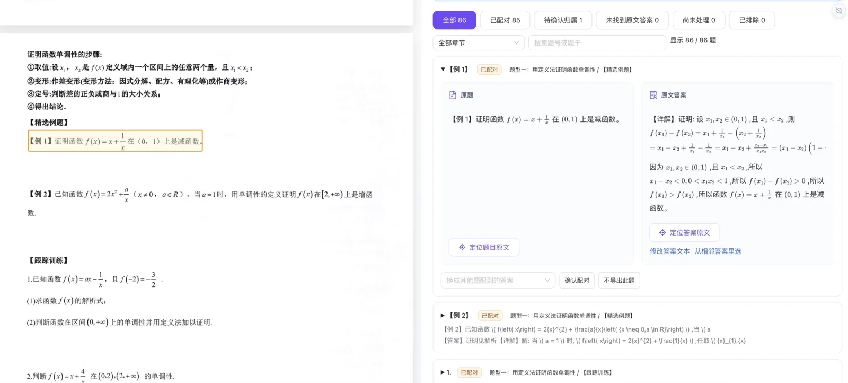Expand the item 1. 跟踪训练 triangle
848x383 pixels.
443,372
